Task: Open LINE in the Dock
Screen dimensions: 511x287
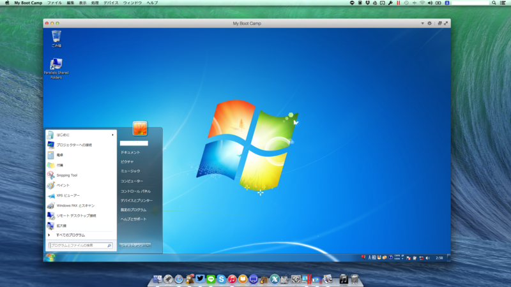Action: (x=211, y=279)
